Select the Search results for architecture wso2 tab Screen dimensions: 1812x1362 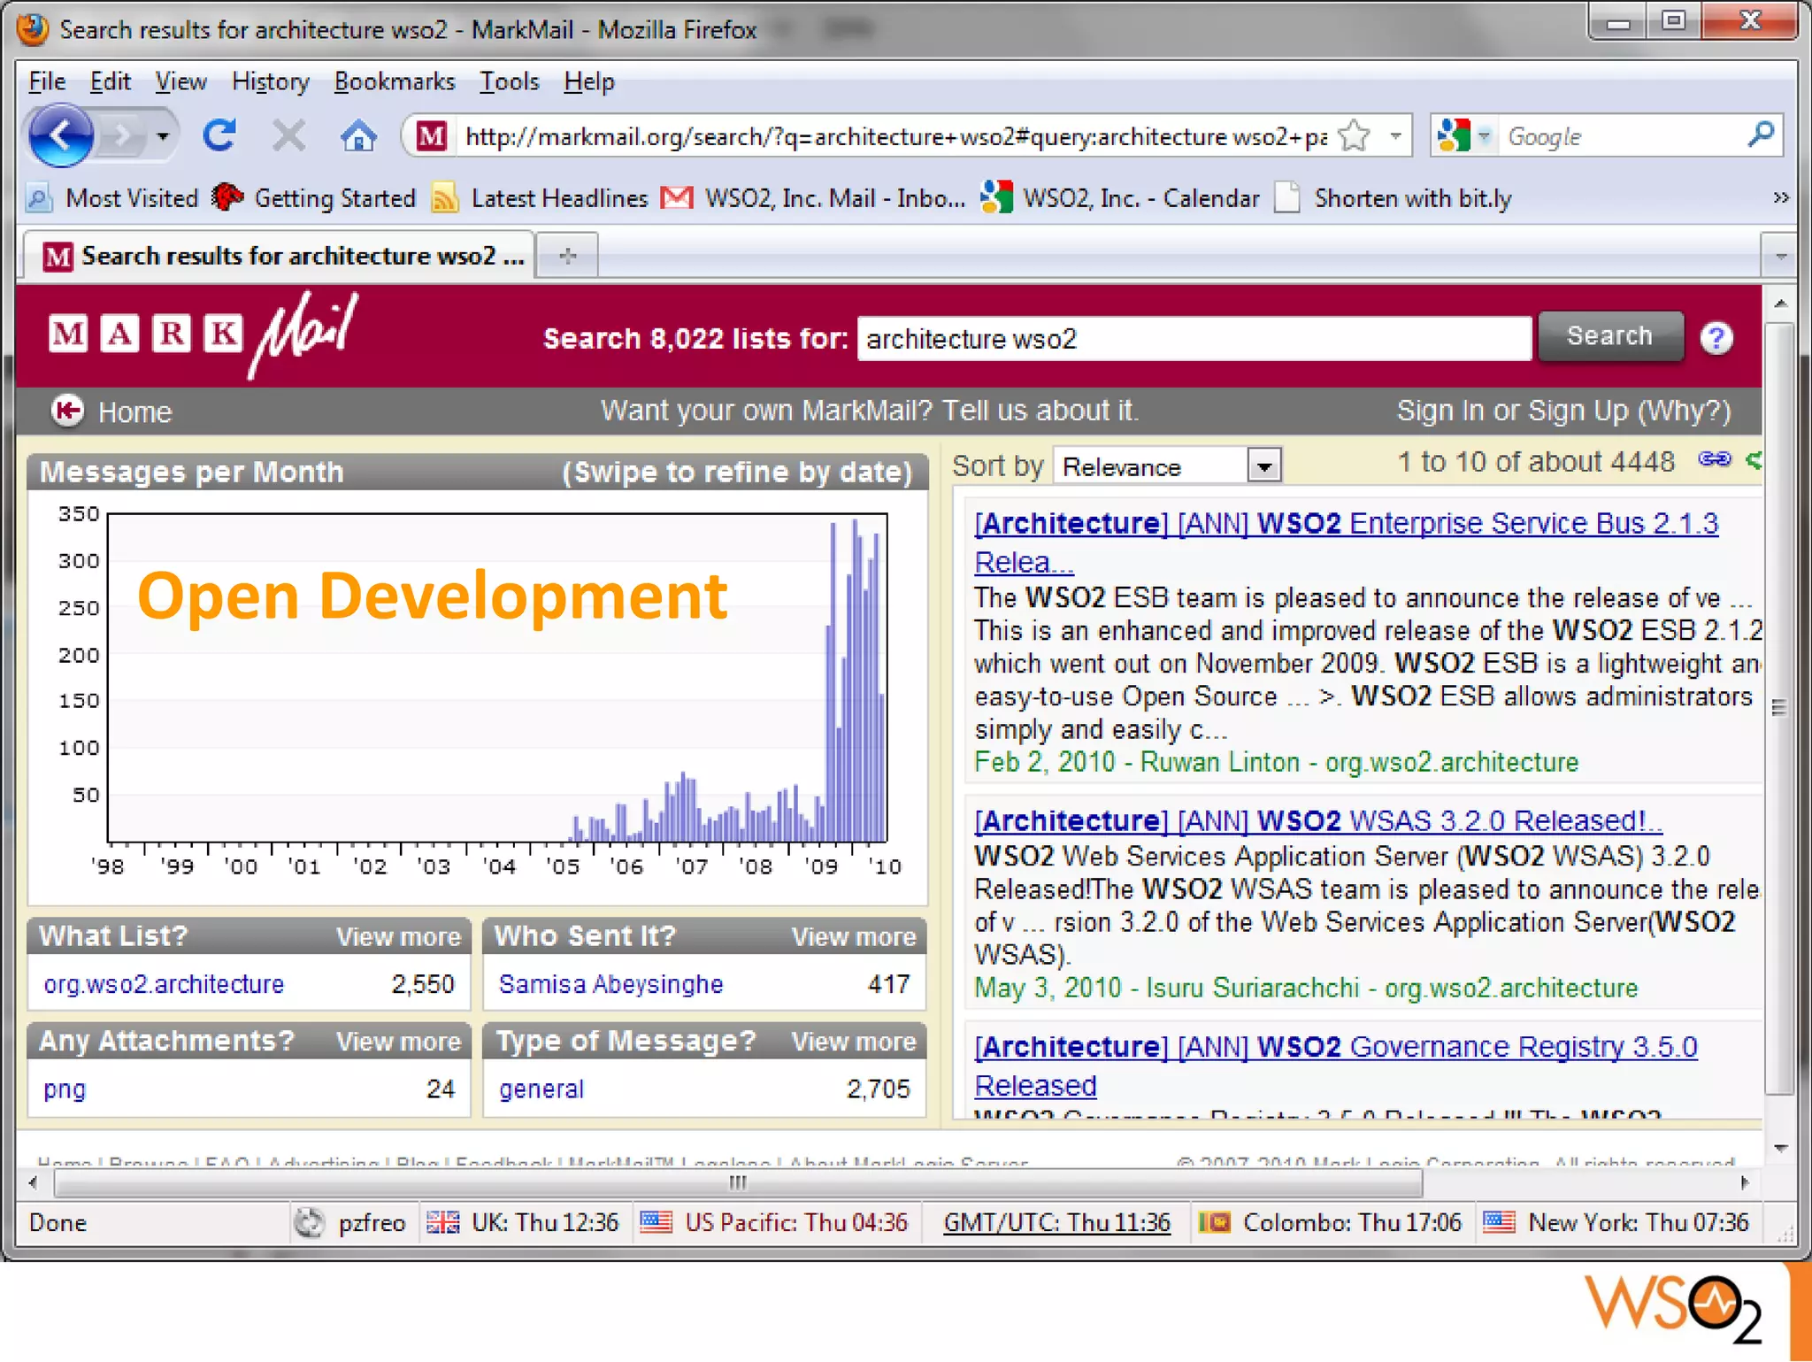pyautogui.click(x=280, y=256)
